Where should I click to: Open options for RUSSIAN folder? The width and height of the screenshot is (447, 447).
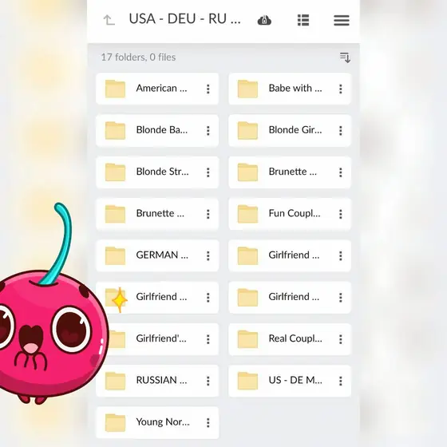click(208, 381)
